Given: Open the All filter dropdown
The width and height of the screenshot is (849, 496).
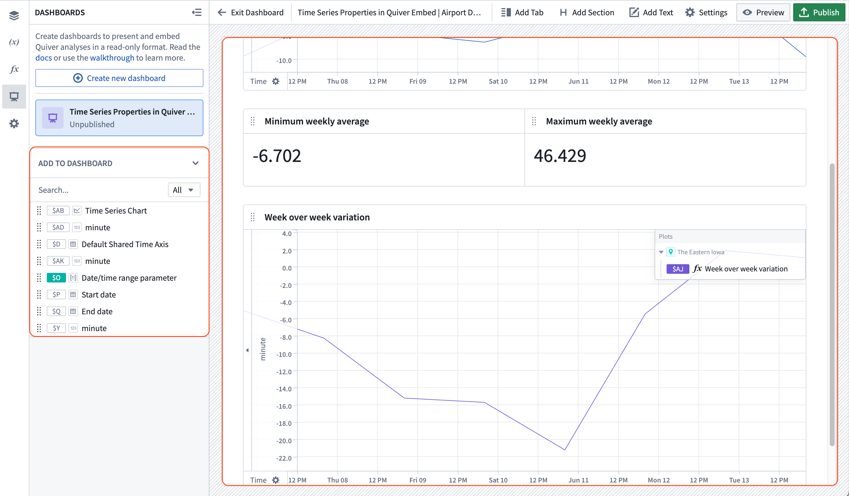Looking at the screenshot, I should pos(184,190).
